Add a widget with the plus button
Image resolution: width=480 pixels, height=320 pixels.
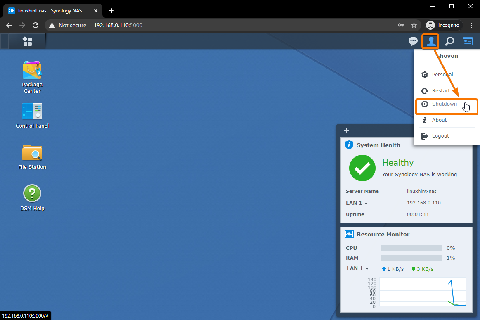click(x=346, y=131)
